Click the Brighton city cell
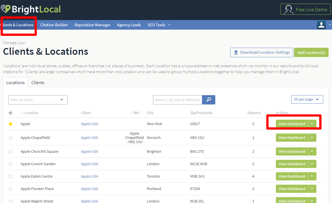332x203 pixels. pos(154,152)
